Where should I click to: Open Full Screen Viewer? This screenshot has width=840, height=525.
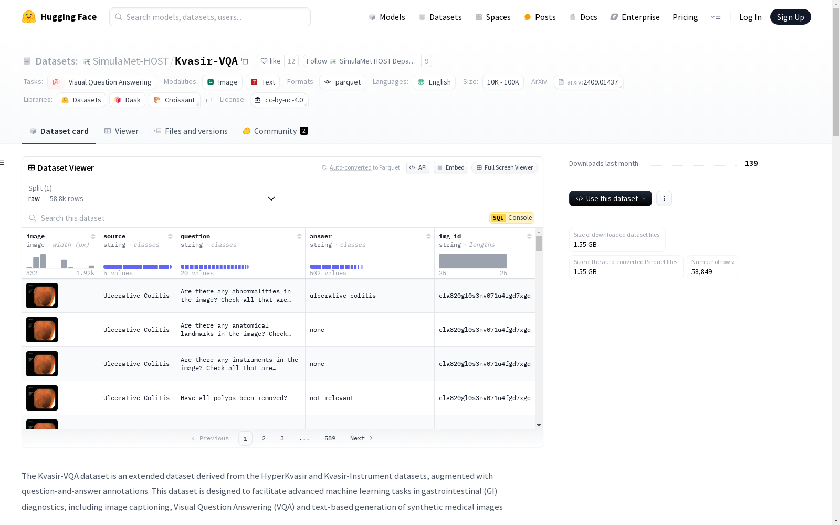coord(505,167)
